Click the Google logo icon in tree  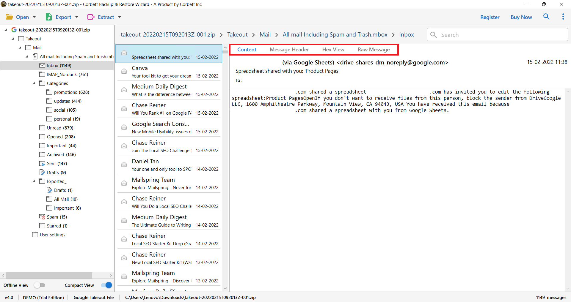coord(14,30)
